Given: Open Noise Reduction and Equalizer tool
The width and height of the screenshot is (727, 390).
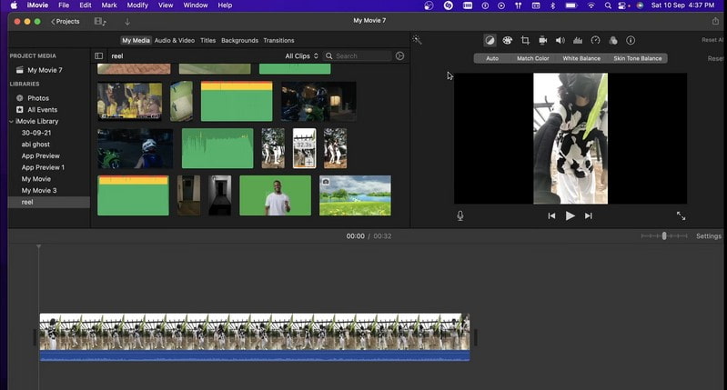Looking at the screenshot, I should coord(578,40).
